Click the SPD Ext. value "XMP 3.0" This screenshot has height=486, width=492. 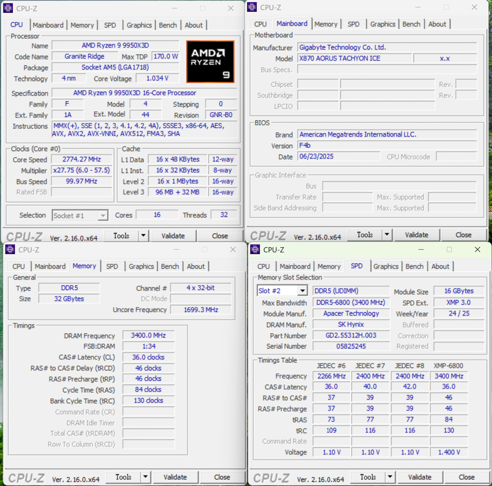tap(459, 302)
